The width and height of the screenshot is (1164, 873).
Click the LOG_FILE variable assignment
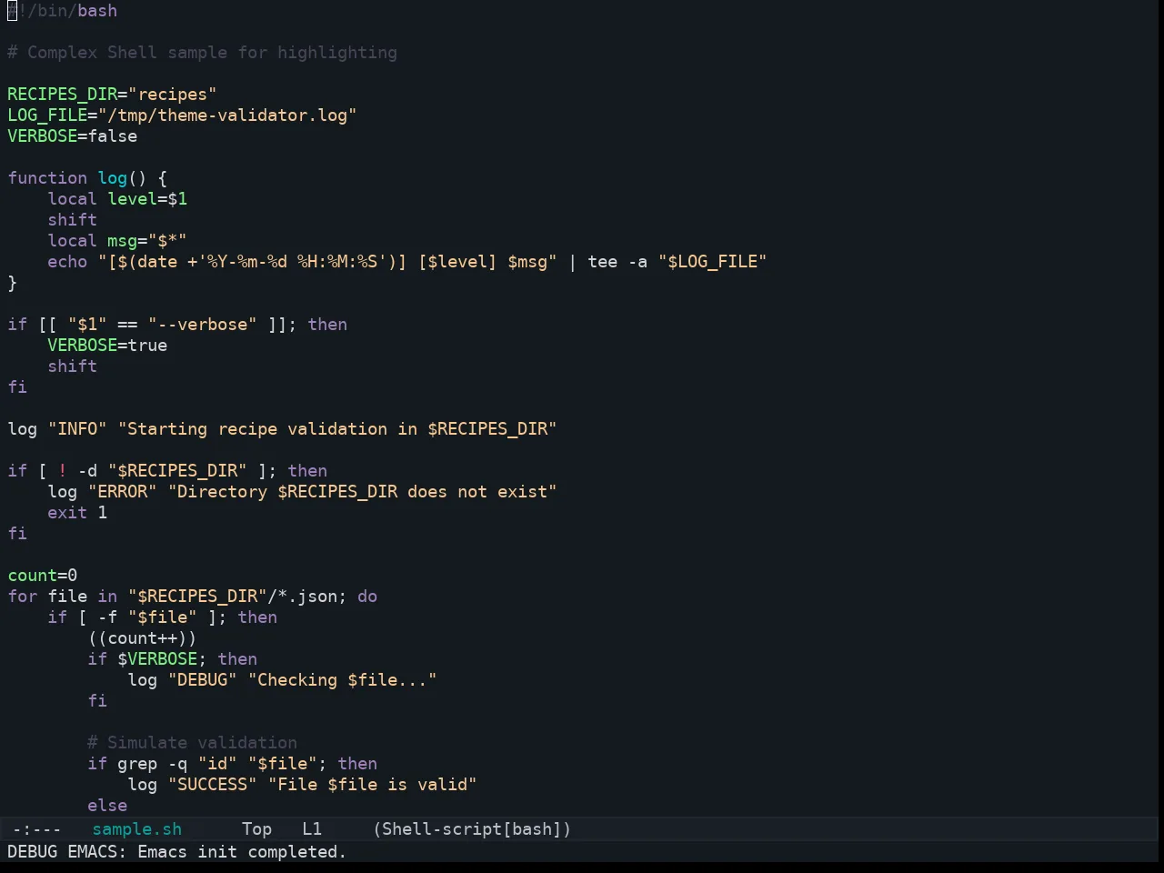182,115
